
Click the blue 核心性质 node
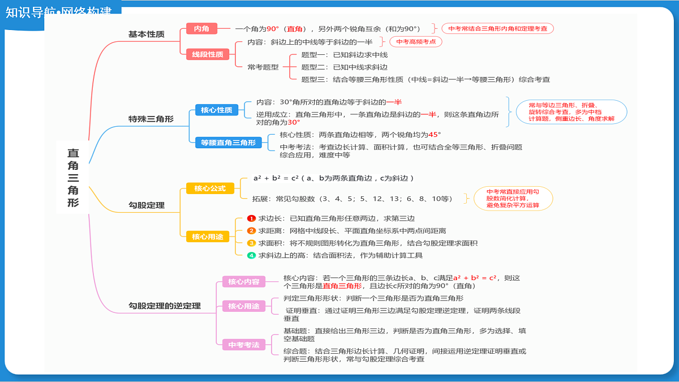click(x=217, y=110)
